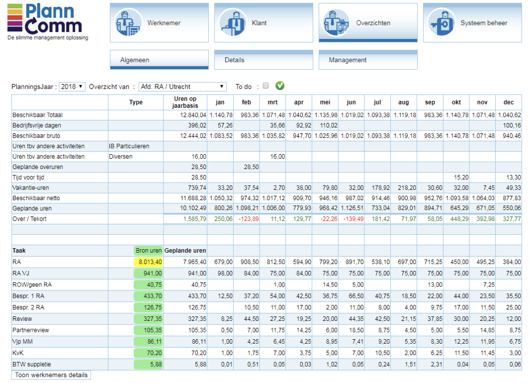The width and height of the screenshot is (529, 383).
Task: Open the PlanningsJaar 2018 dropdown
Action: (72, 87)
